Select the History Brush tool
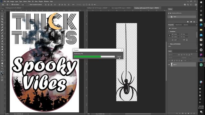Image resolution: width=205 pixels, height=115 pixels. point(2,38)
